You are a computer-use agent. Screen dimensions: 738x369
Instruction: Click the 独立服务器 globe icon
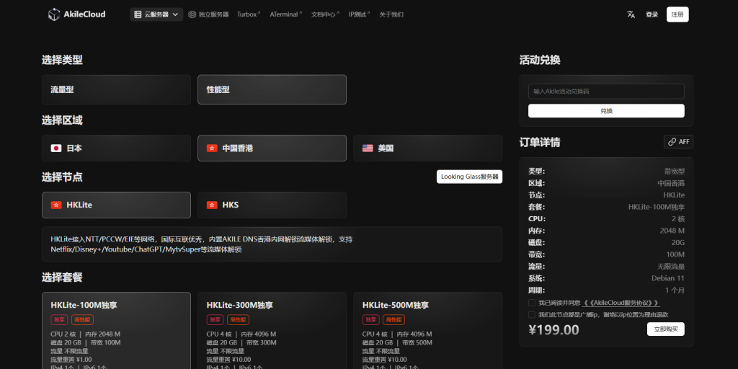(x=192, y=14)
